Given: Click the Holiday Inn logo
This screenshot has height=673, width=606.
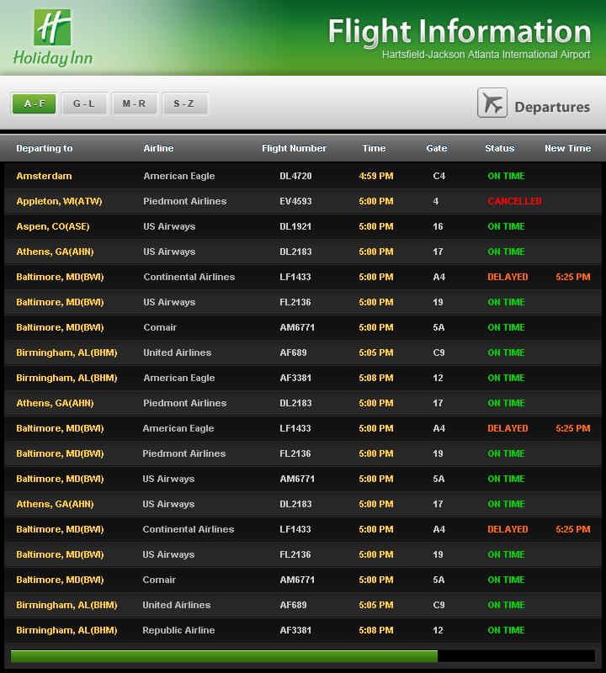Looking at the screenshot, I should [x=52, y=38].
